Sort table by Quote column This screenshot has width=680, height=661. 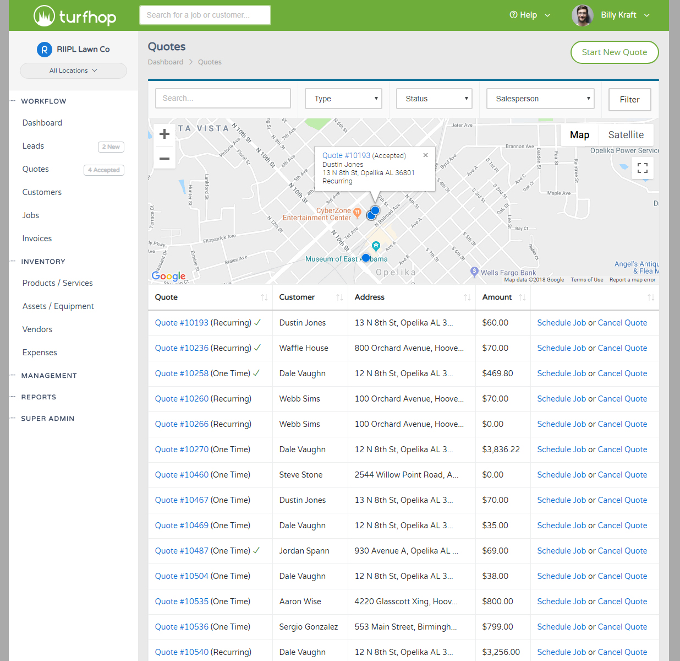click(x=264, y=297)
